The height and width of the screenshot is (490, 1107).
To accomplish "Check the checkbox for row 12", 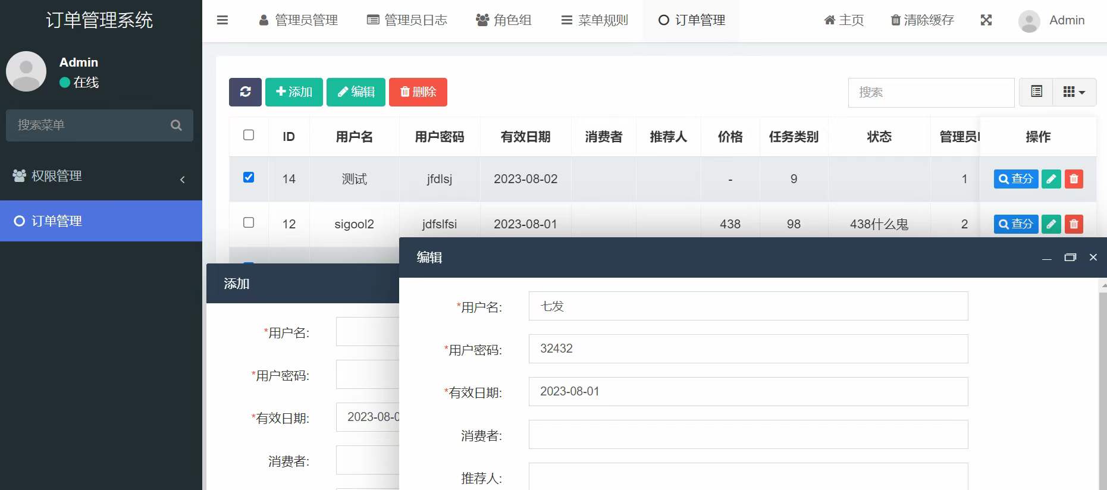I will click(x=249, y=222).
